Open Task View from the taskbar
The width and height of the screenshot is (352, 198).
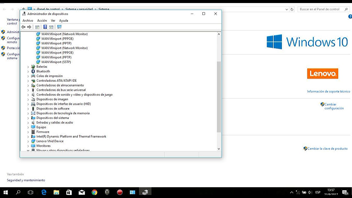click(31, 193)
